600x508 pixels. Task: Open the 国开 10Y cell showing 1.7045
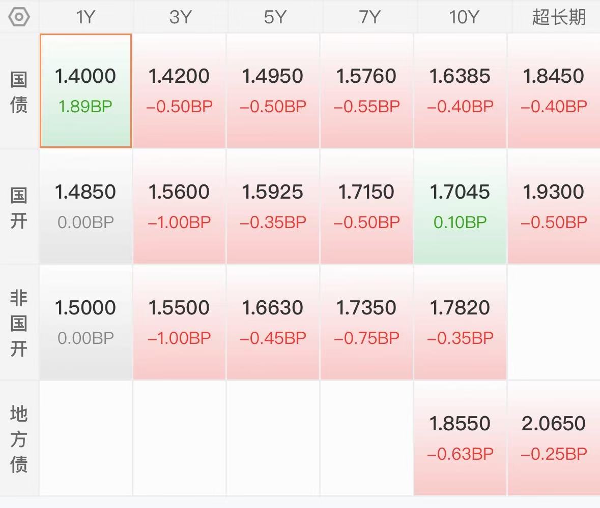point(460,207)
